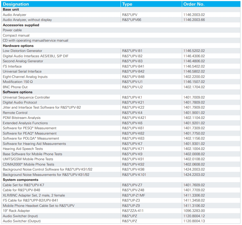Click order number 1411.3458.02

194,200
